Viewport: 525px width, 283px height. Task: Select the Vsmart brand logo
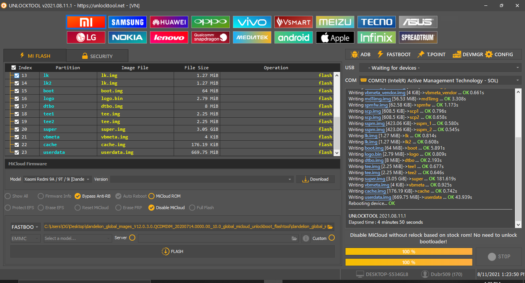[x=294, y=22]
